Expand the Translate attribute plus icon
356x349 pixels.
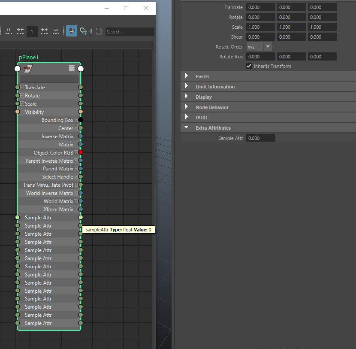pyautogui.click(x=22, y=87)
